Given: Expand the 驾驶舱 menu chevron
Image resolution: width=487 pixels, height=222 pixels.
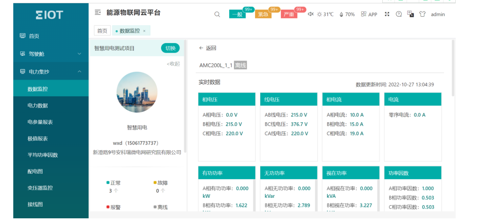Looking at the screenshot, I should [79, 53].
